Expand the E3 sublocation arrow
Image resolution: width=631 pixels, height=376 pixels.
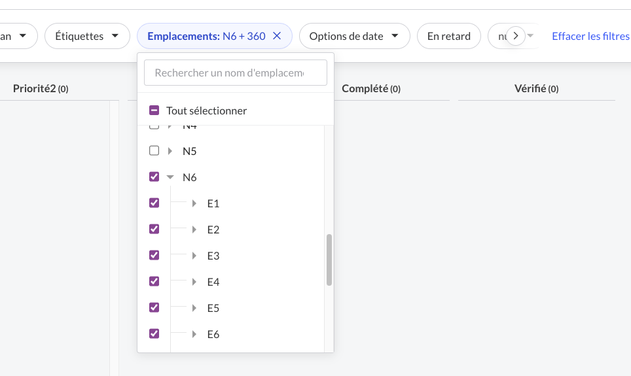tap(194, 256)
